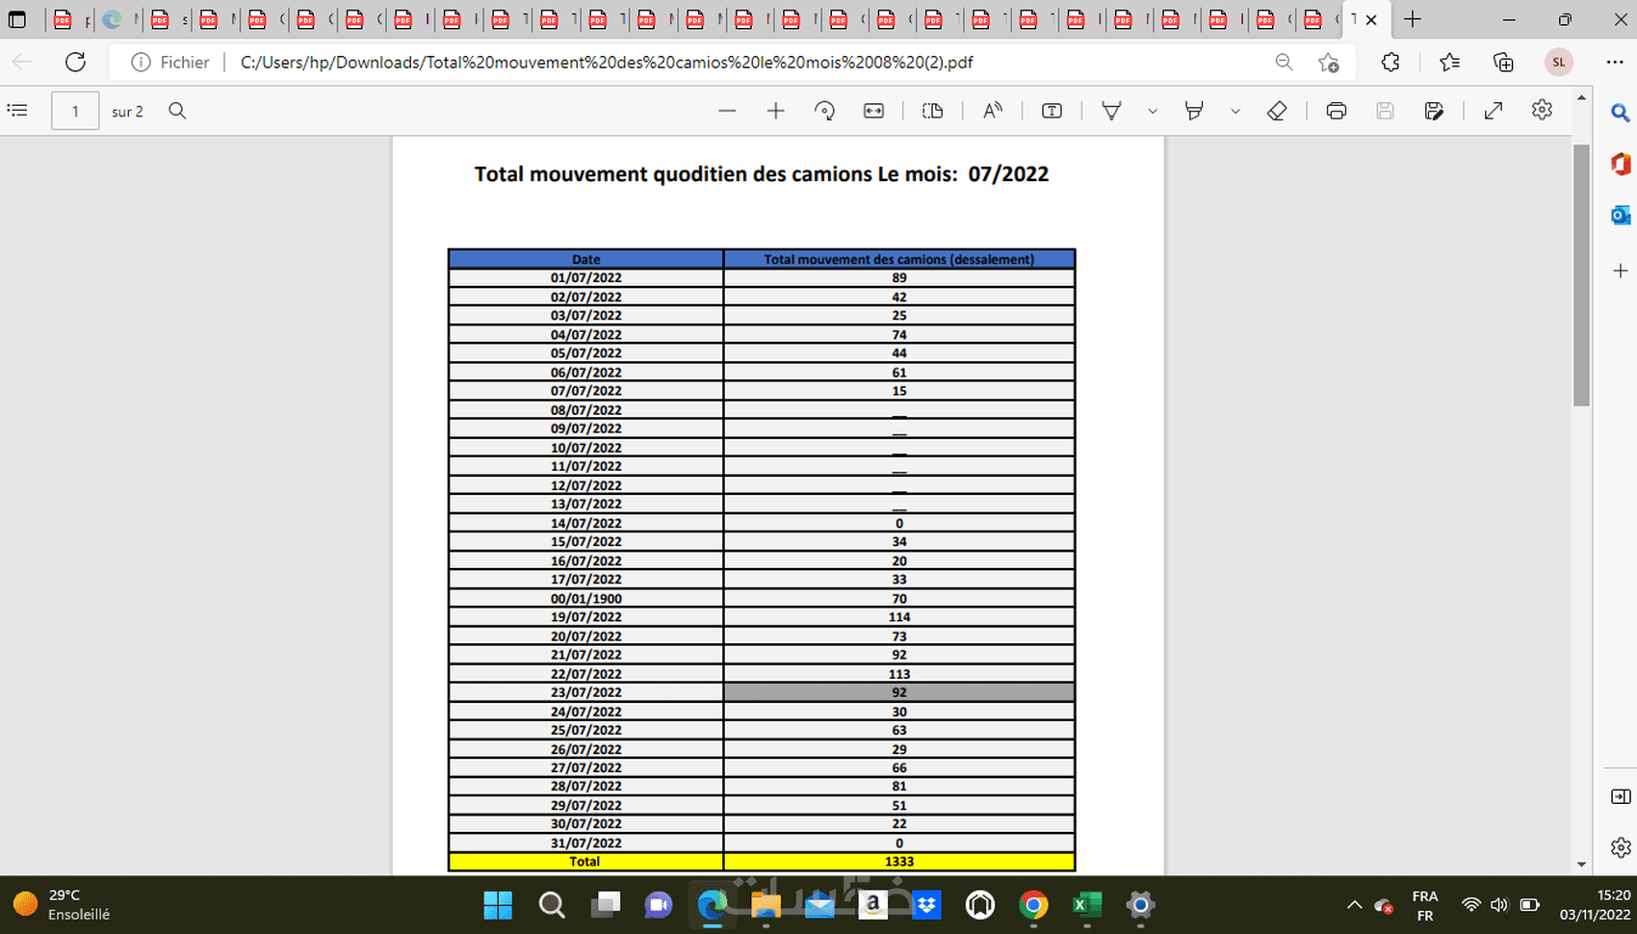1637x934 pixels.
Task: Click the yellow total value "1333"
Action: (x=899, y=862)
